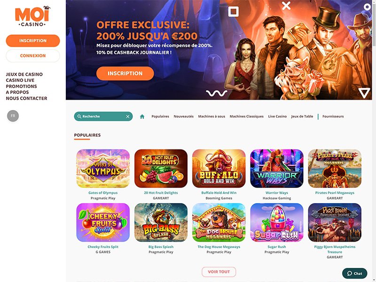Click the white square shape on banner

[x=233, y=11]
